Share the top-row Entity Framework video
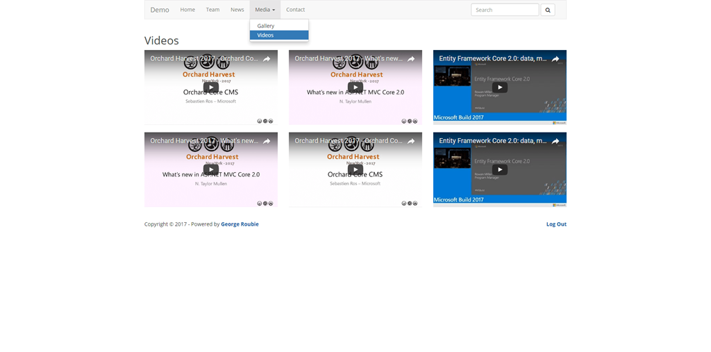 [555, 59]
